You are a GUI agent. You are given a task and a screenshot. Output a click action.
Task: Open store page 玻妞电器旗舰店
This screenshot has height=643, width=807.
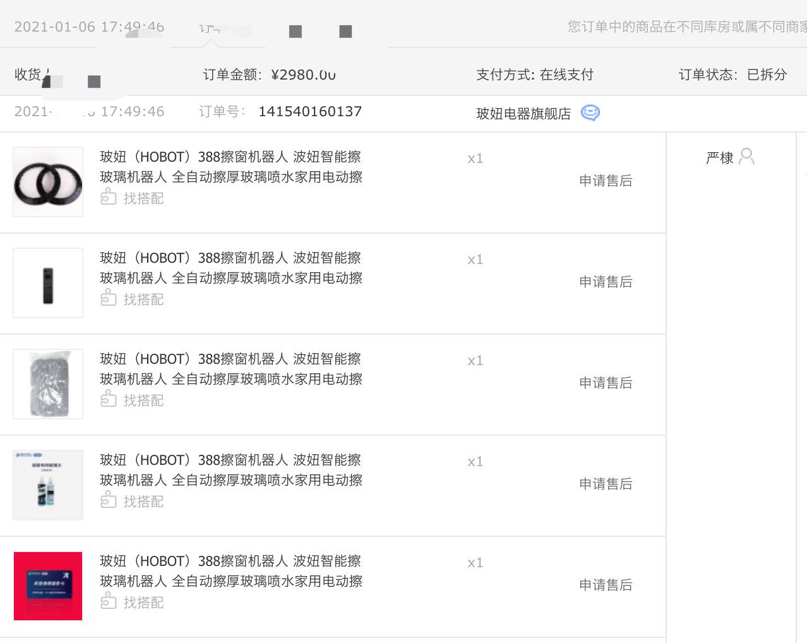[x=523, y=112]
